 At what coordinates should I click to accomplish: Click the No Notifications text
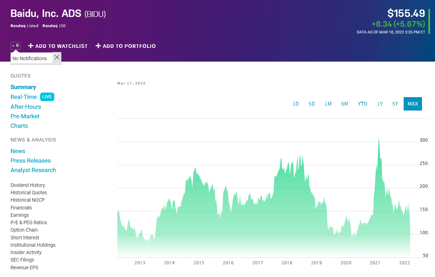point(30,58)
